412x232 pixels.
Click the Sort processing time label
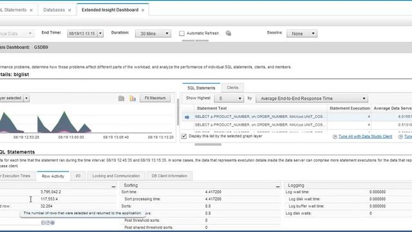pos(142,199)
